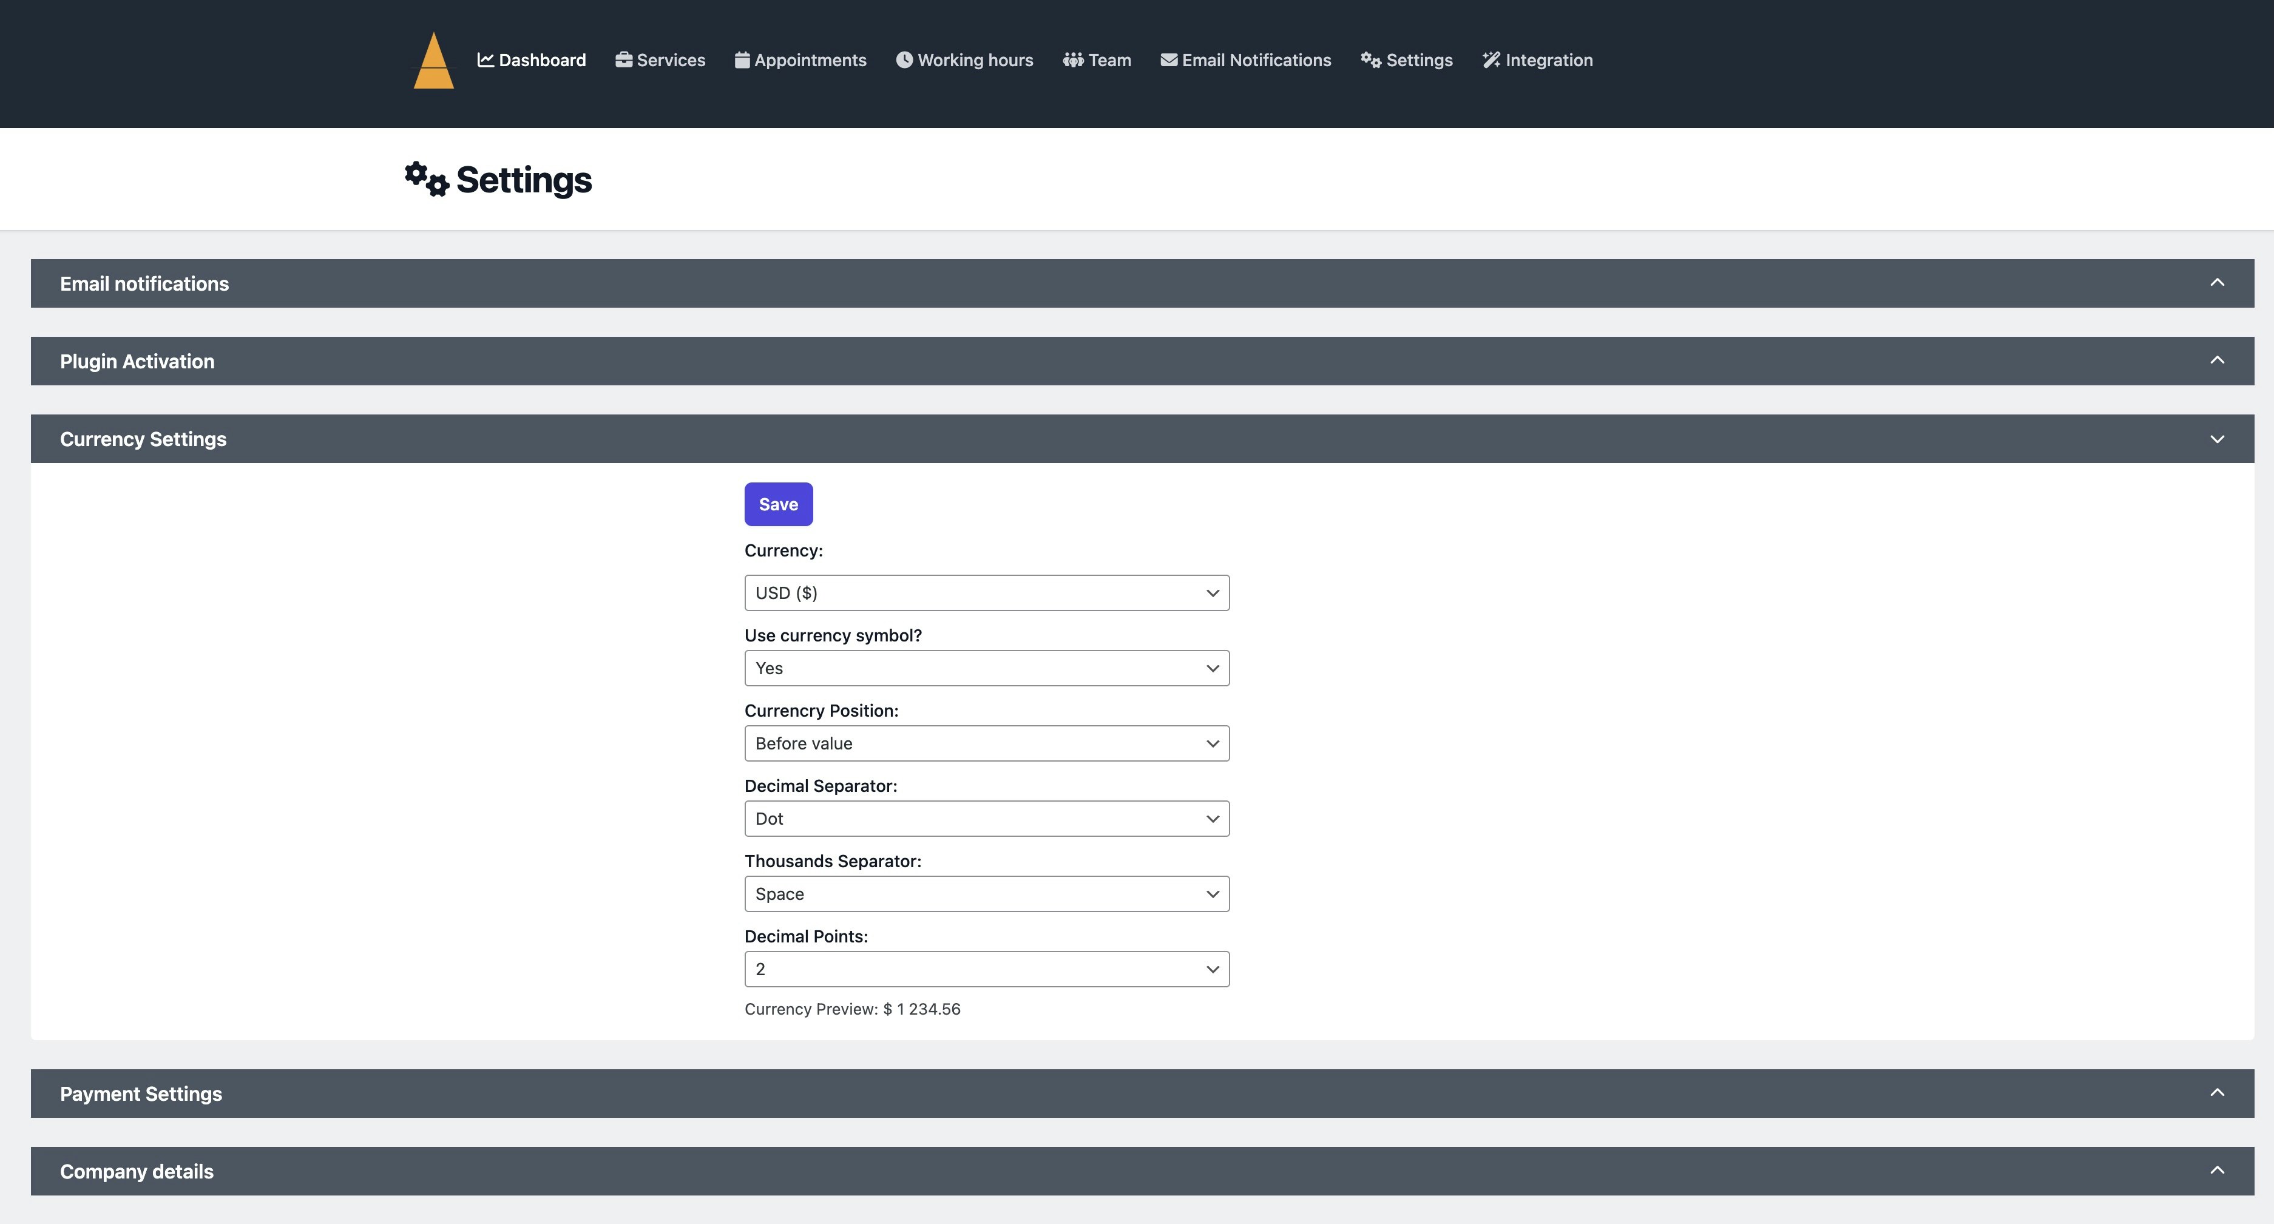The height and width of the screenshot is (1224, 2274).
Task: Click the Appointments calendar icon
Action: pyautogui.click(x=742, y=60)
